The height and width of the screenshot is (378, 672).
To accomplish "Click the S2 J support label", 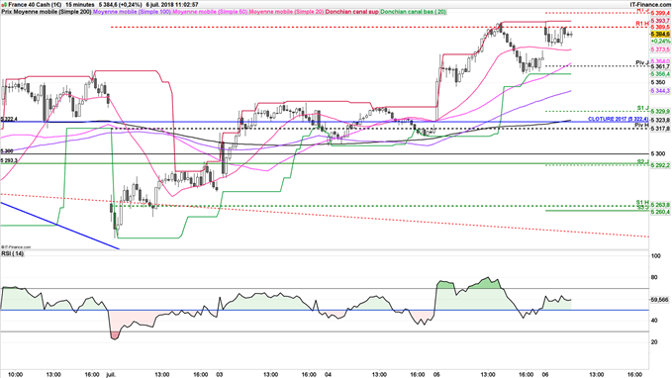I will tap(642, 161).
